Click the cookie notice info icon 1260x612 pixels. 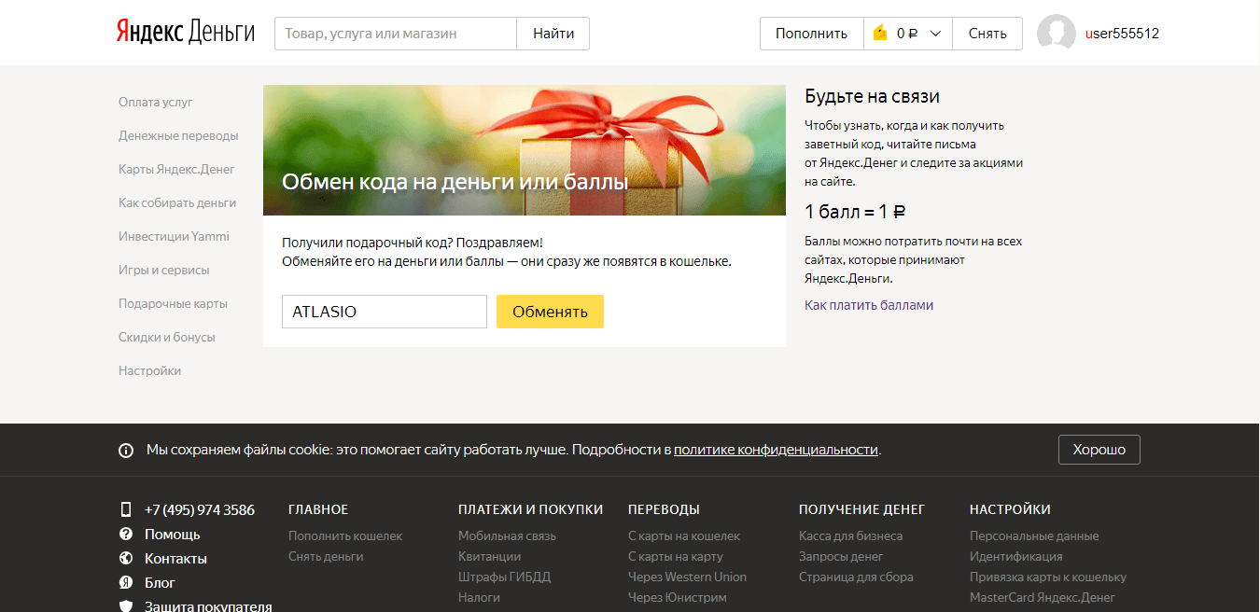[126, 451]
